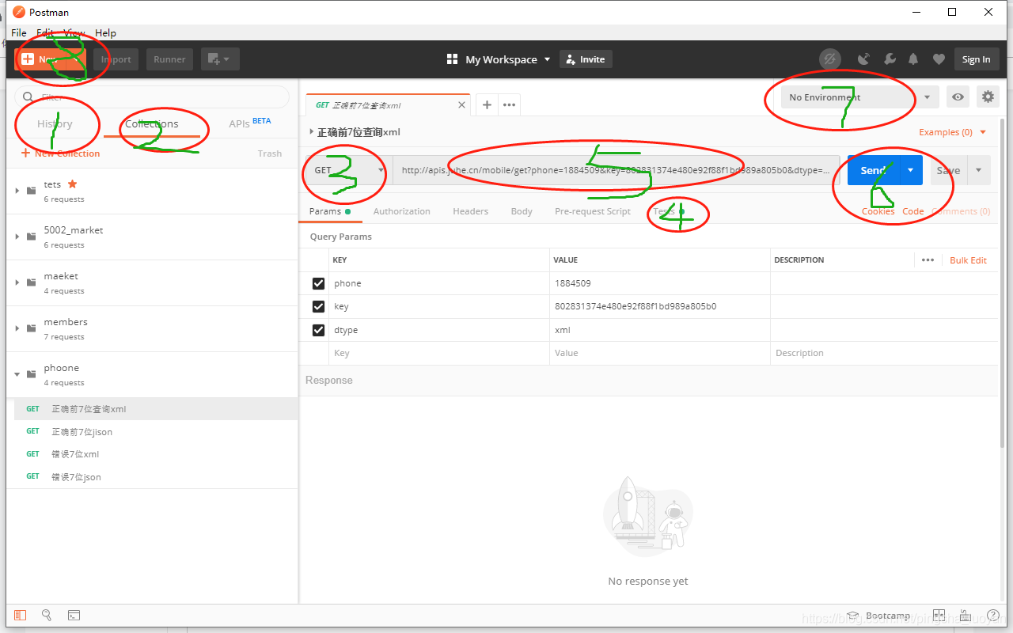Screen dimensions: 1013x633
Task: Switch to the History tab
Action: (x=55, y=123)
